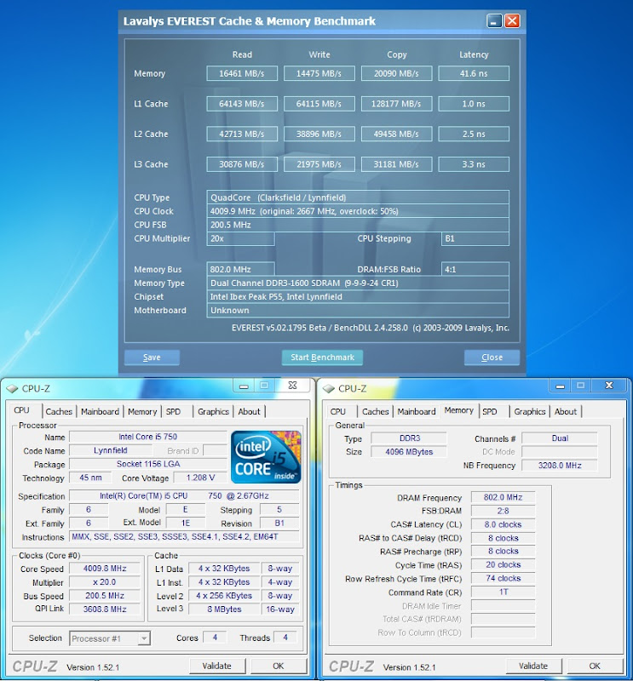
Task: Click tRFC value 74 clocks
Action: [x=503, y=579]
